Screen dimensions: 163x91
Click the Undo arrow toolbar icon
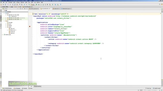(x=8, y=5)
